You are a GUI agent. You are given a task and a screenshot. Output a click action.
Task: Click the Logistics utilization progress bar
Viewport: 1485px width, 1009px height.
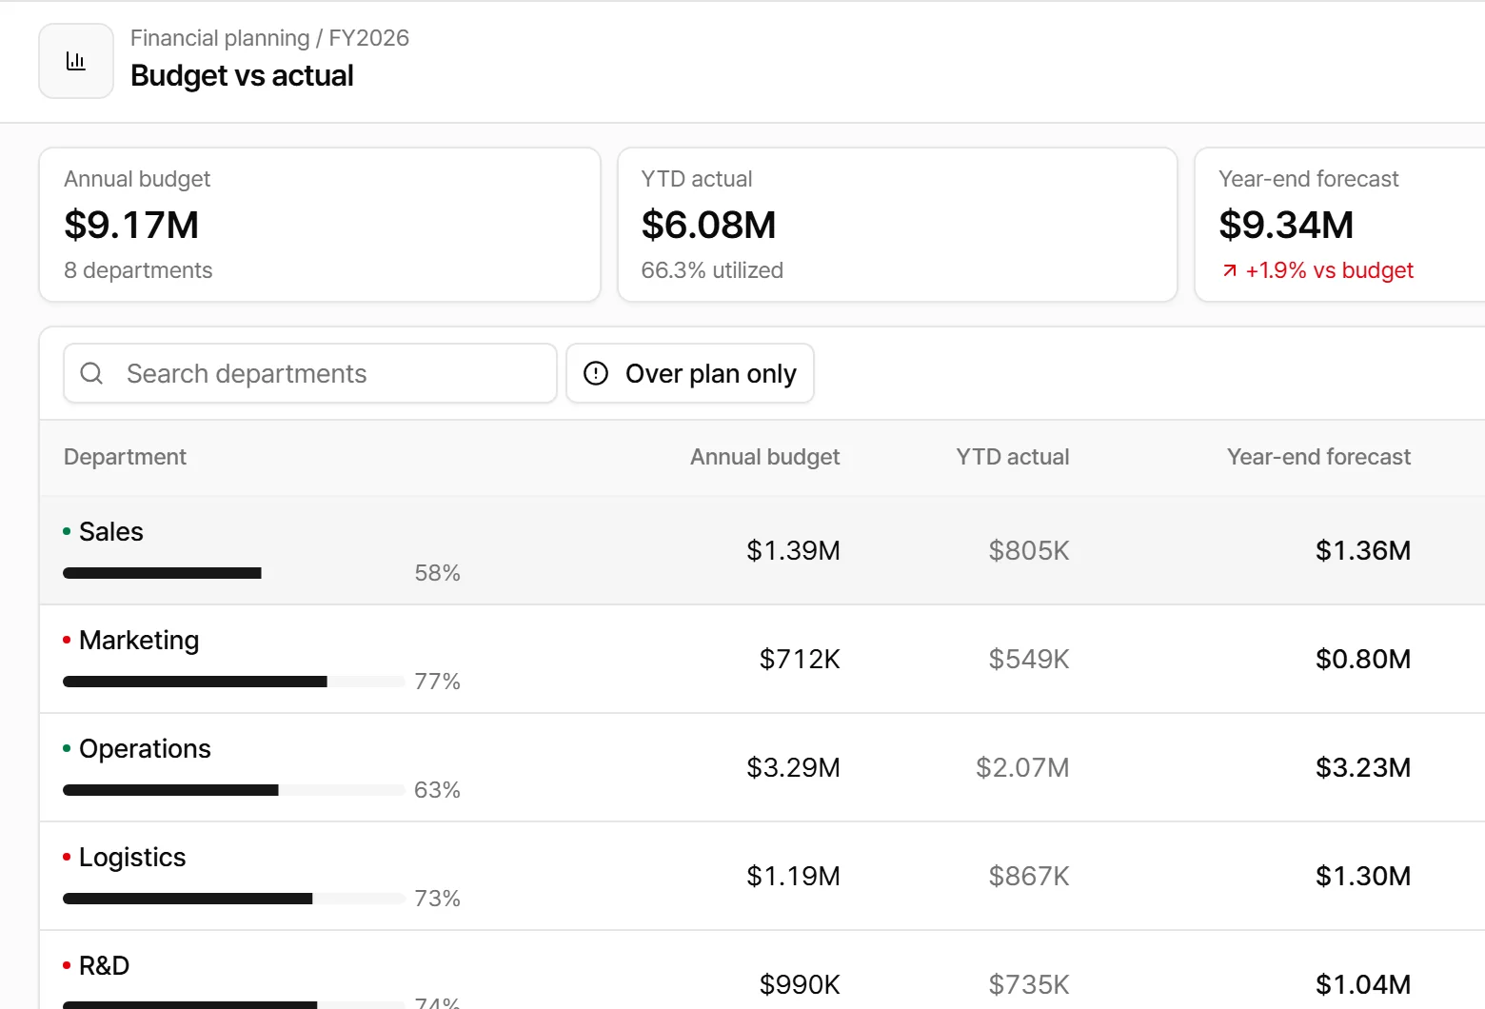coord(234,899)
